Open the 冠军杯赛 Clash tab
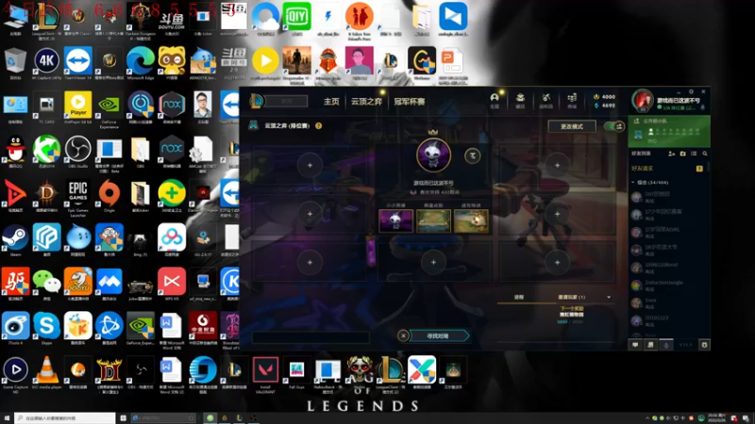 (410, 102)
